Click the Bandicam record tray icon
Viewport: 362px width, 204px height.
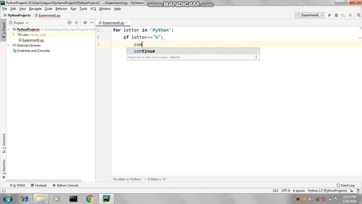coord(298,199)
